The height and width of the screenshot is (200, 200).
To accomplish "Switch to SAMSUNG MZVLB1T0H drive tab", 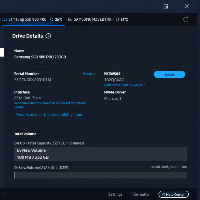I will 98,19.
